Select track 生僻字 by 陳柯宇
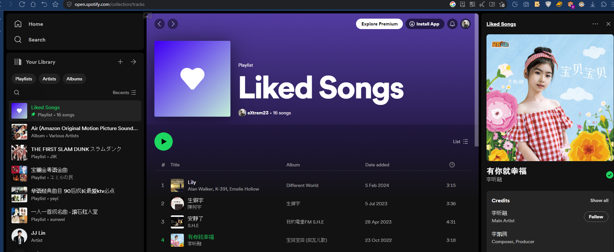Viewport: 614px width, 252px height. (312, 204)
